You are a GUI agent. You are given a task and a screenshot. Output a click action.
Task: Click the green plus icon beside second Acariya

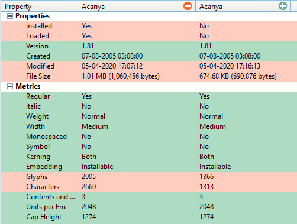[x=283, y=6]
